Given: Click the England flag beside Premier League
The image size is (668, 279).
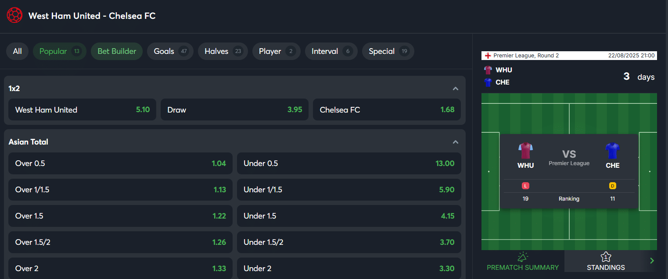Looking at the screenshot, I should (489, 56).
